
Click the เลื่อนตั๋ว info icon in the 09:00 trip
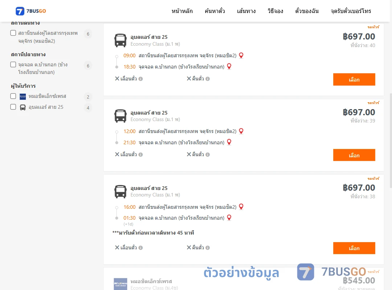pos(141,79)
